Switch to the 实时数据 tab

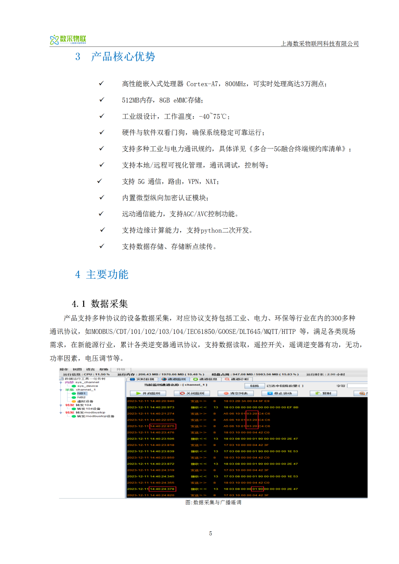(x=142, y=379)
